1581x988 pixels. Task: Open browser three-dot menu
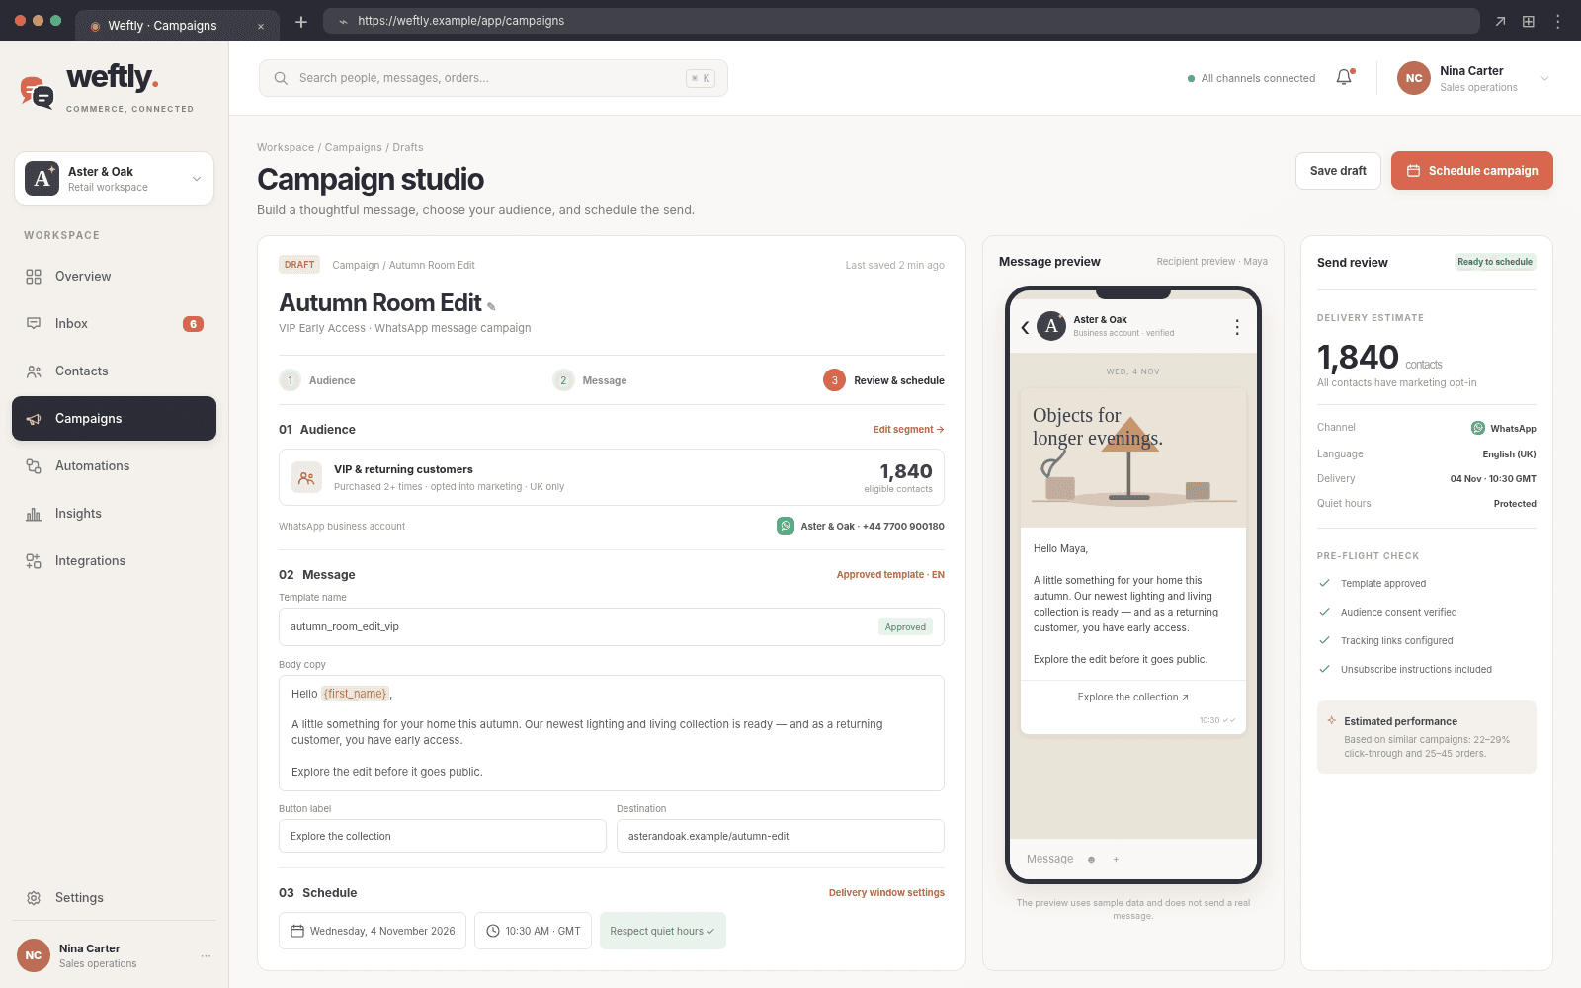(x=1558, y=21)
